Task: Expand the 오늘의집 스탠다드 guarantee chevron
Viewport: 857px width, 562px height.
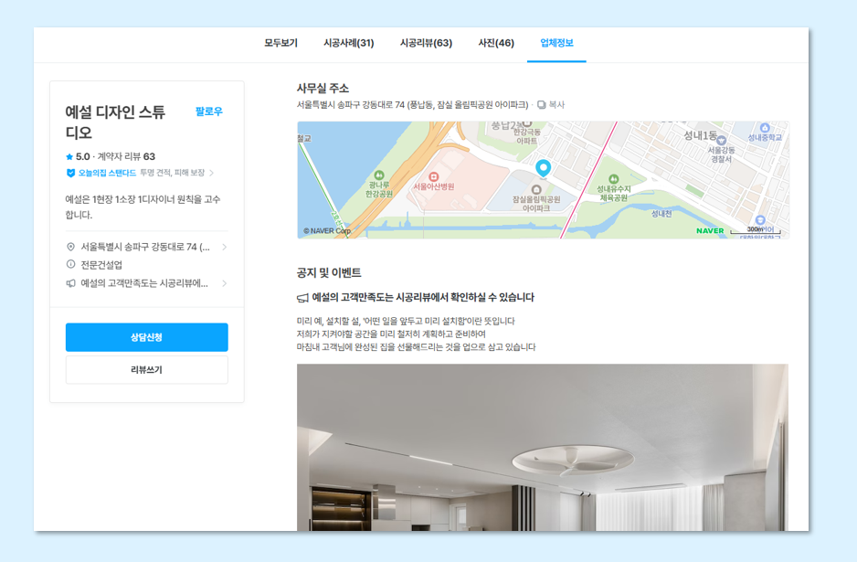Action: [212, 173]
